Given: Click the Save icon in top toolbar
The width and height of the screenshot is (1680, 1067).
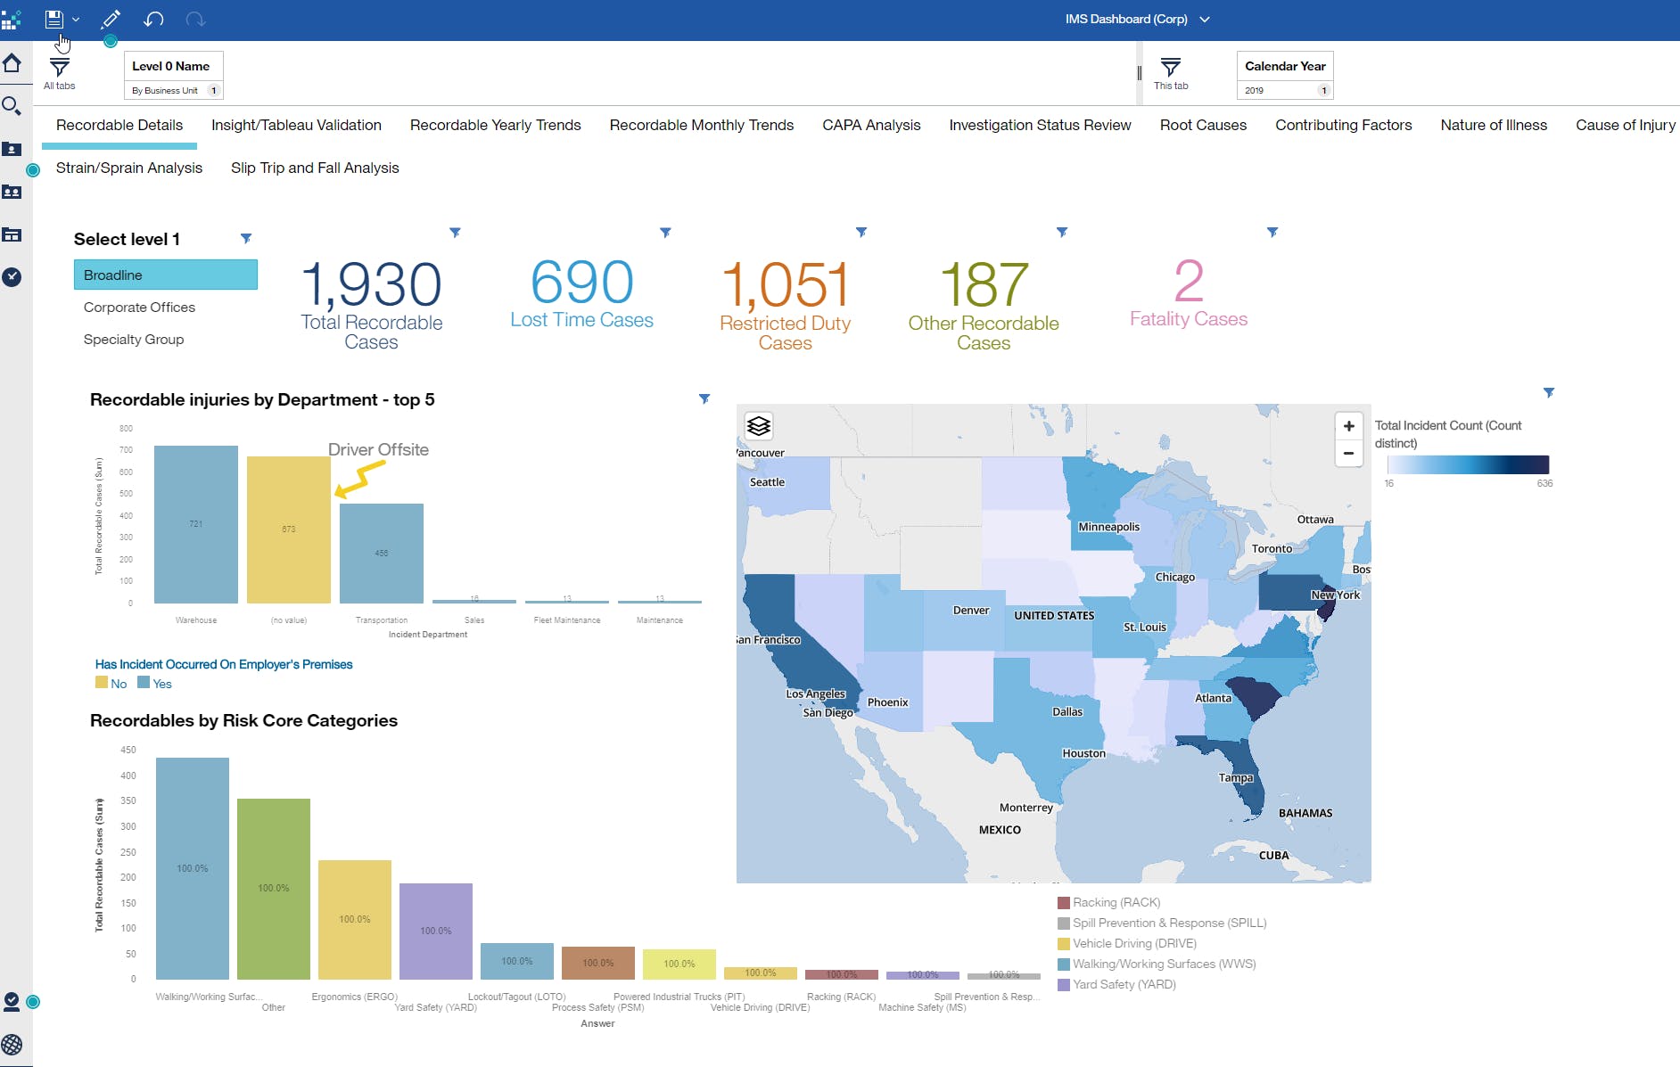Looking at the screenshot, I should pyautogui.click(x=54, y=19).
